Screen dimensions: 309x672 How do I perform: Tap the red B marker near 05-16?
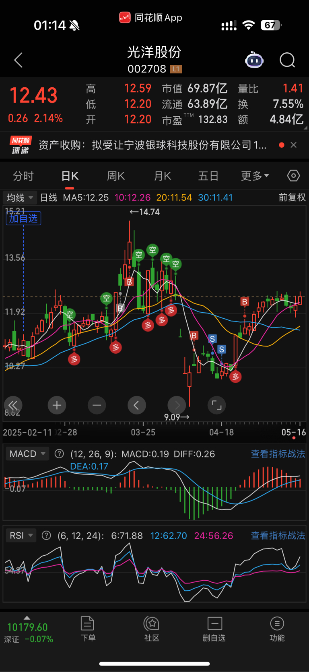click(x=245, y=301)
